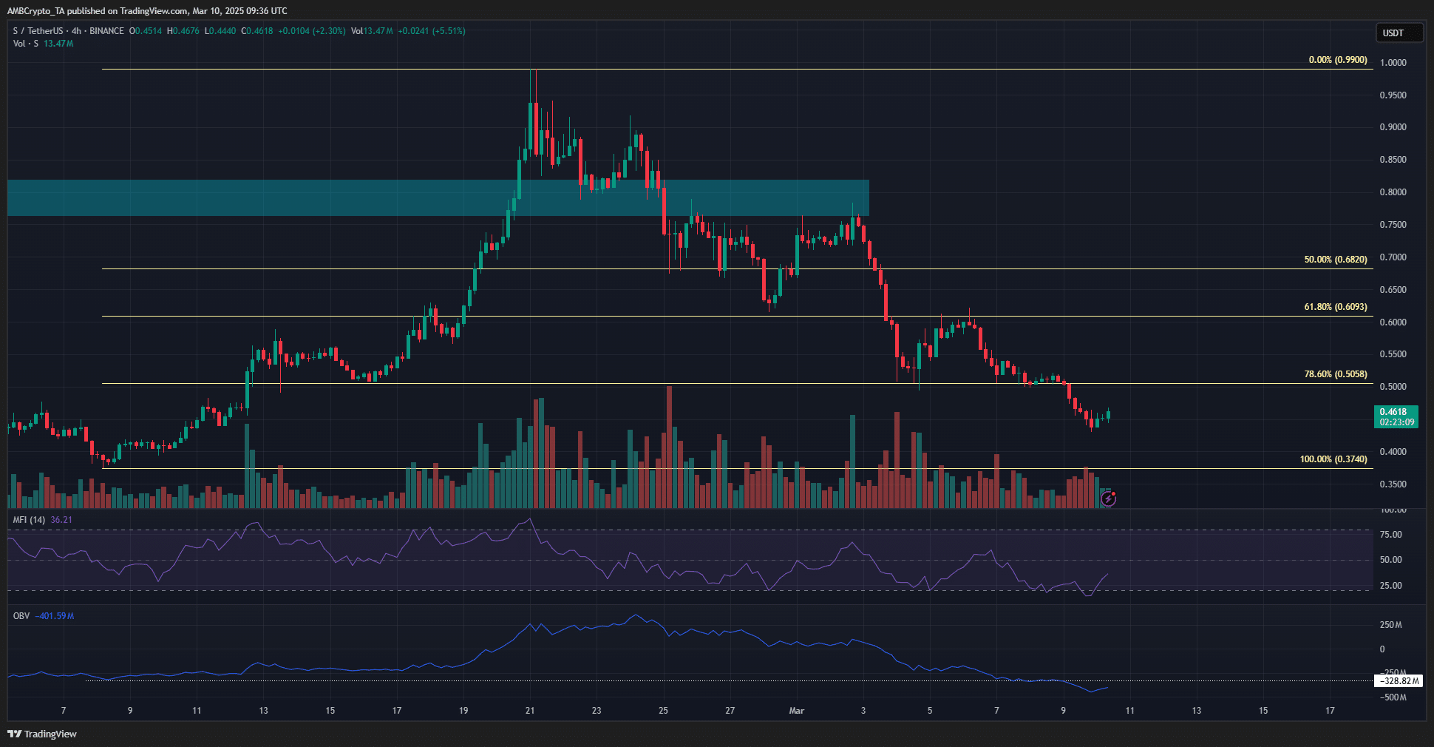Click the Vol · S indicator label
Screen dimensions: 1434x747
pyautogui.click(x=26, y=44)
